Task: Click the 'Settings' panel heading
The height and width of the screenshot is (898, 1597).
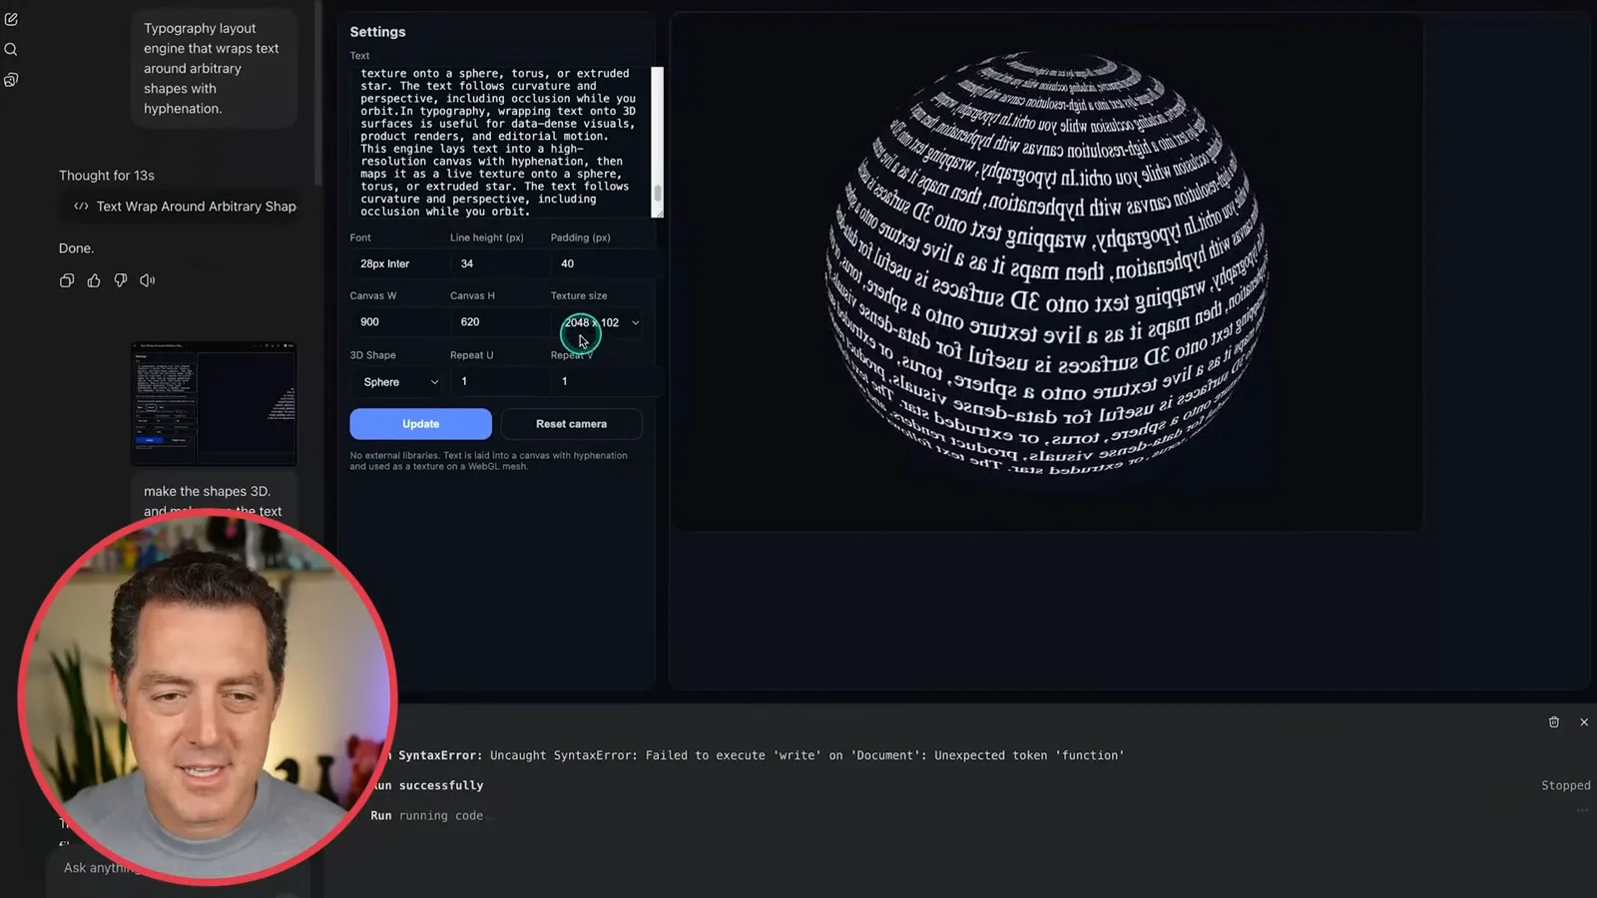Action: point(377,32)
